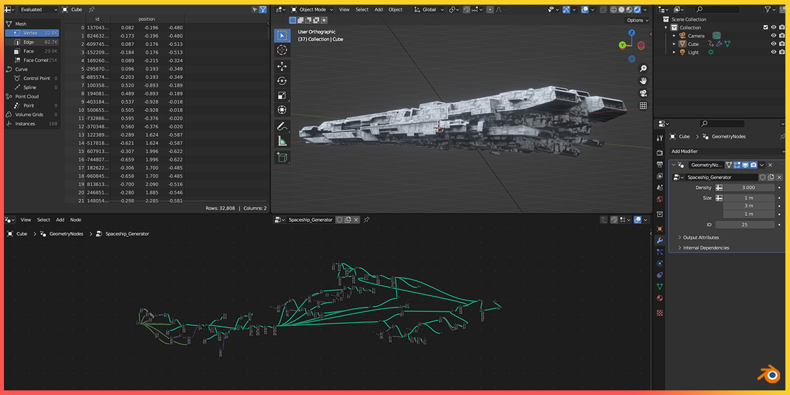Select the Move tool in the viewport toolbar
Viewport: 790px width, 395px height.
pyautogui.click(x=282, y=65)
